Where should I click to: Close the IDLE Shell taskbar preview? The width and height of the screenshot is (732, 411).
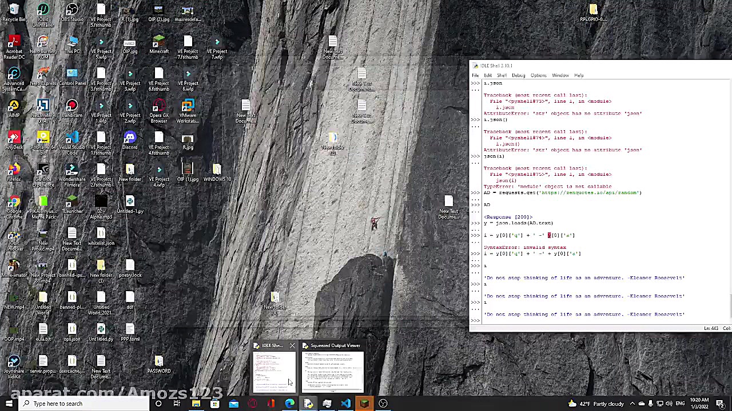tap(292, 346)
